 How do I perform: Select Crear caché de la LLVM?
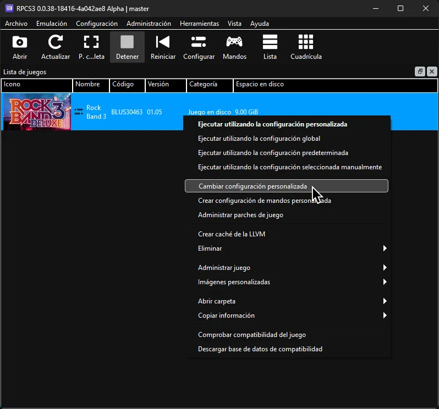click(287, 234)
